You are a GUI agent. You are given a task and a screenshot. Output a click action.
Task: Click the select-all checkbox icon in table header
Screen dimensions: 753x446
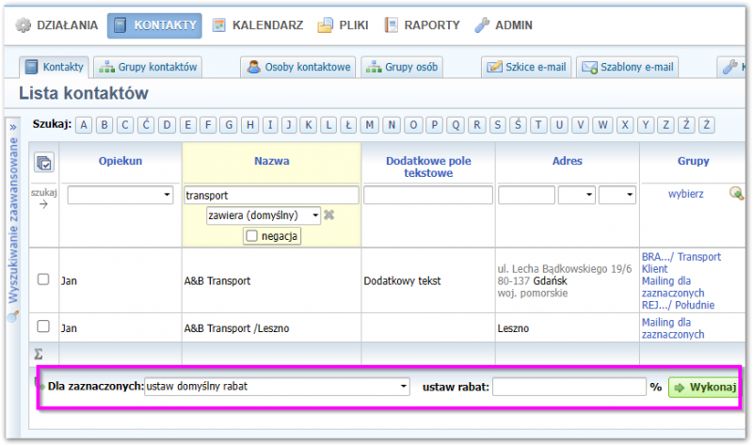[44, 163]
